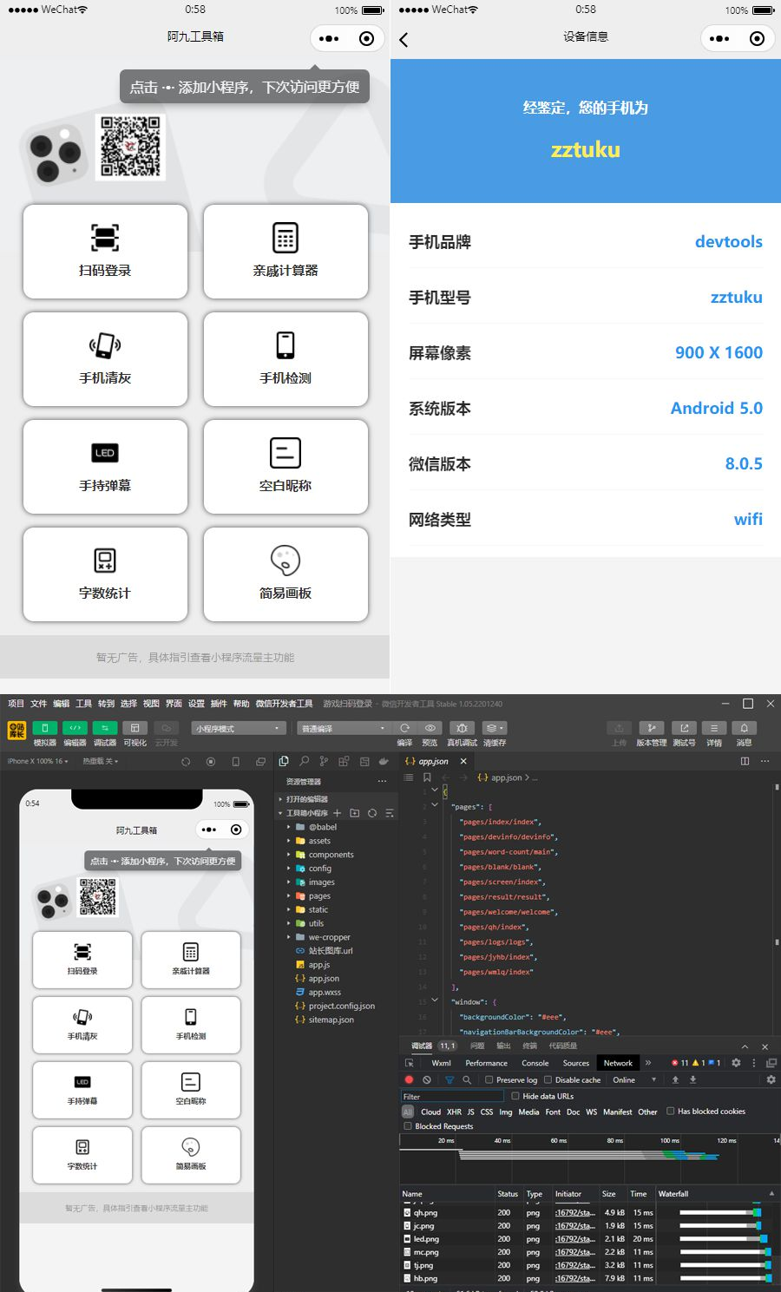Open 亲戚计算器 in standalone 阿九工具箱 screen
781x1292 pixels.
coord(285,252)
